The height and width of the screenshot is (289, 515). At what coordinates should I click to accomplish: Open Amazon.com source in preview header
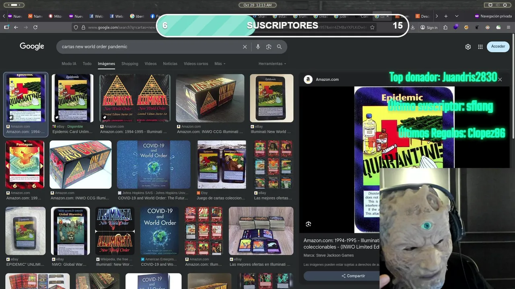[x=321, y=79]
